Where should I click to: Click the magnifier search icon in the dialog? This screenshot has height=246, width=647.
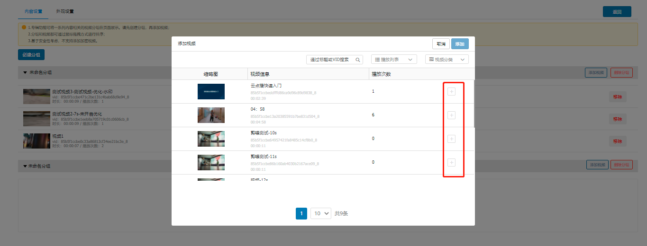357,60
